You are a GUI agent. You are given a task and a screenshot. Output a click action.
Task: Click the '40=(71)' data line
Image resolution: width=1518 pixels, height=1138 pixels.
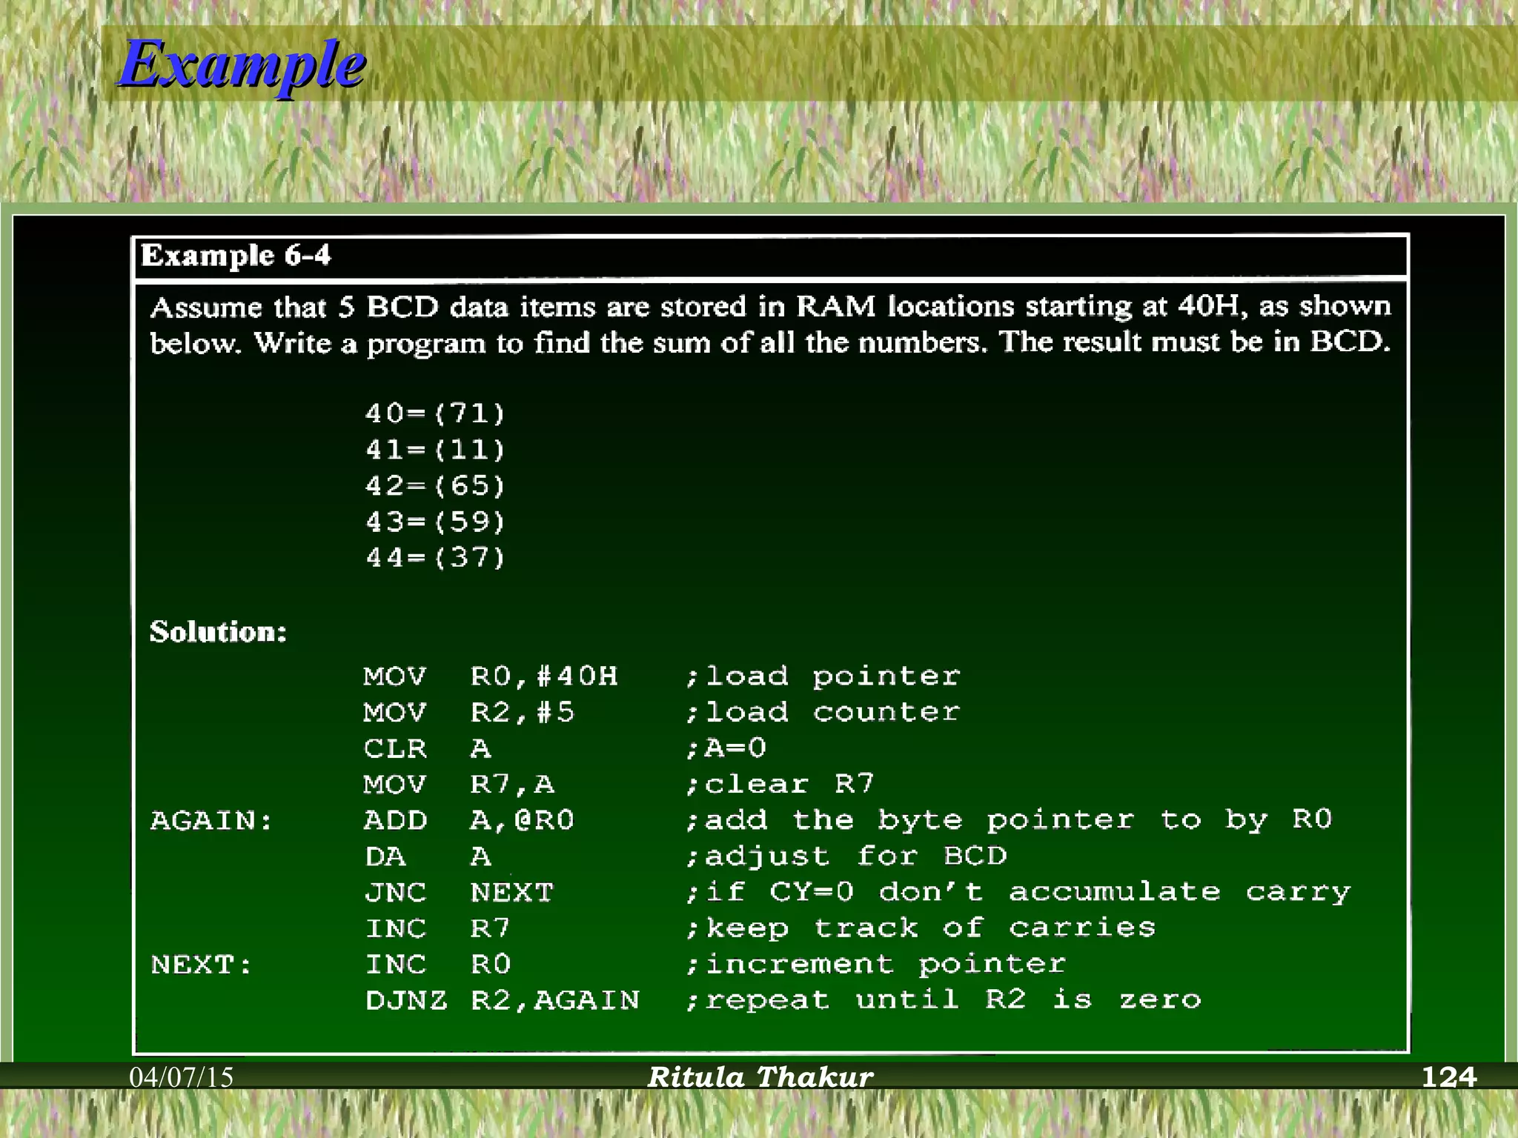tap(435, 413)
